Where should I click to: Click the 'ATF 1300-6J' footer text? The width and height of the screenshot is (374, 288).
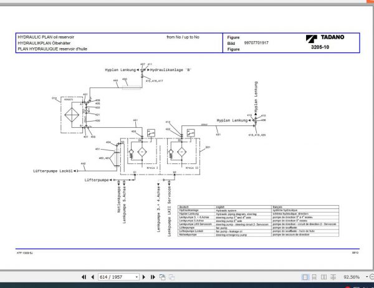(x=24, y=252)
